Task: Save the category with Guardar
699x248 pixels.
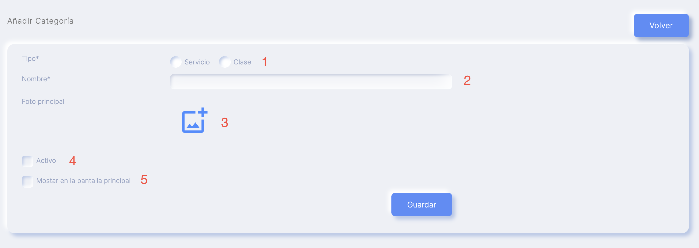Action: [x=421, y=205]
